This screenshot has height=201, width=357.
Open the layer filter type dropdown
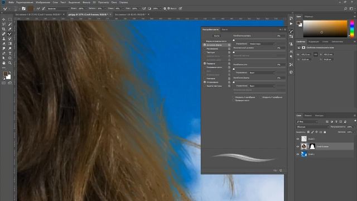tap(307, 122)
